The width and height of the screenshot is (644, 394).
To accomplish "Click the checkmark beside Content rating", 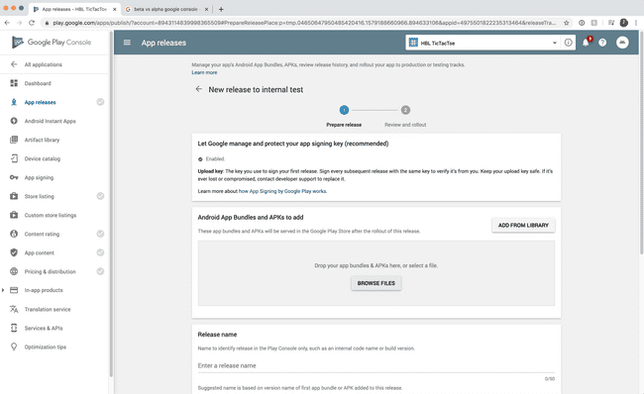I will 100,234.
